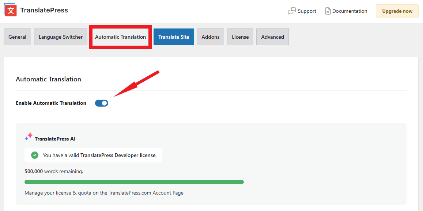
Task: Switch to the Language Switcher tab
Action: 60,37
